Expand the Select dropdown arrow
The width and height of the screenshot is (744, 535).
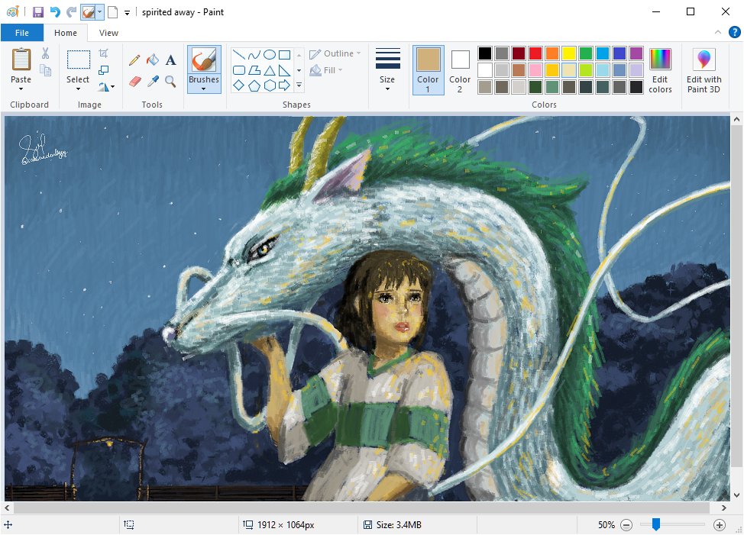pos(78,89)
